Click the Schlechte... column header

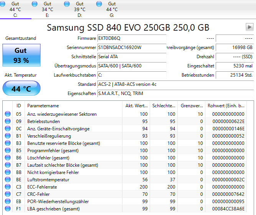coord(164,106)
